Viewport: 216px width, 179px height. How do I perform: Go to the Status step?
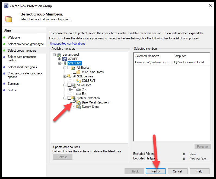pyautogui.click(x=12, y=90)
